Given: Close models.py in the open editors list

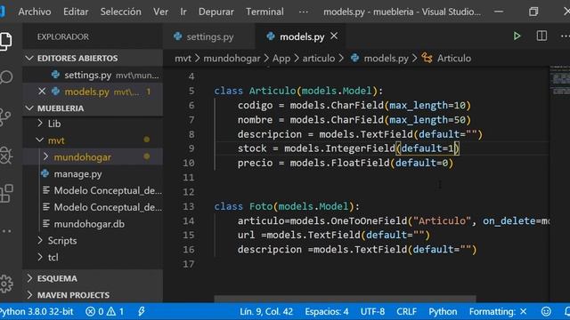Looking at the screenshot, I should point(42,92).
